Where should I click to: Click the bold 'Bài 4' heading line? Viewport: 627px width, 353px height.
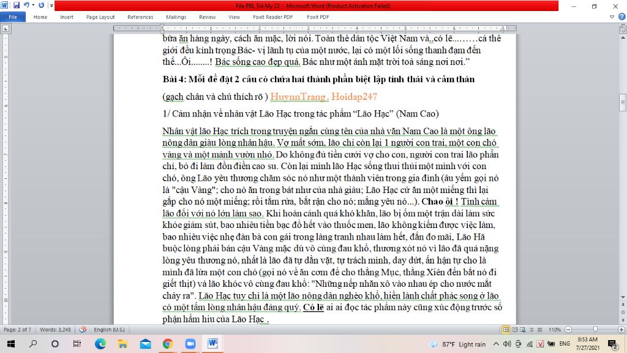(318, 79)
